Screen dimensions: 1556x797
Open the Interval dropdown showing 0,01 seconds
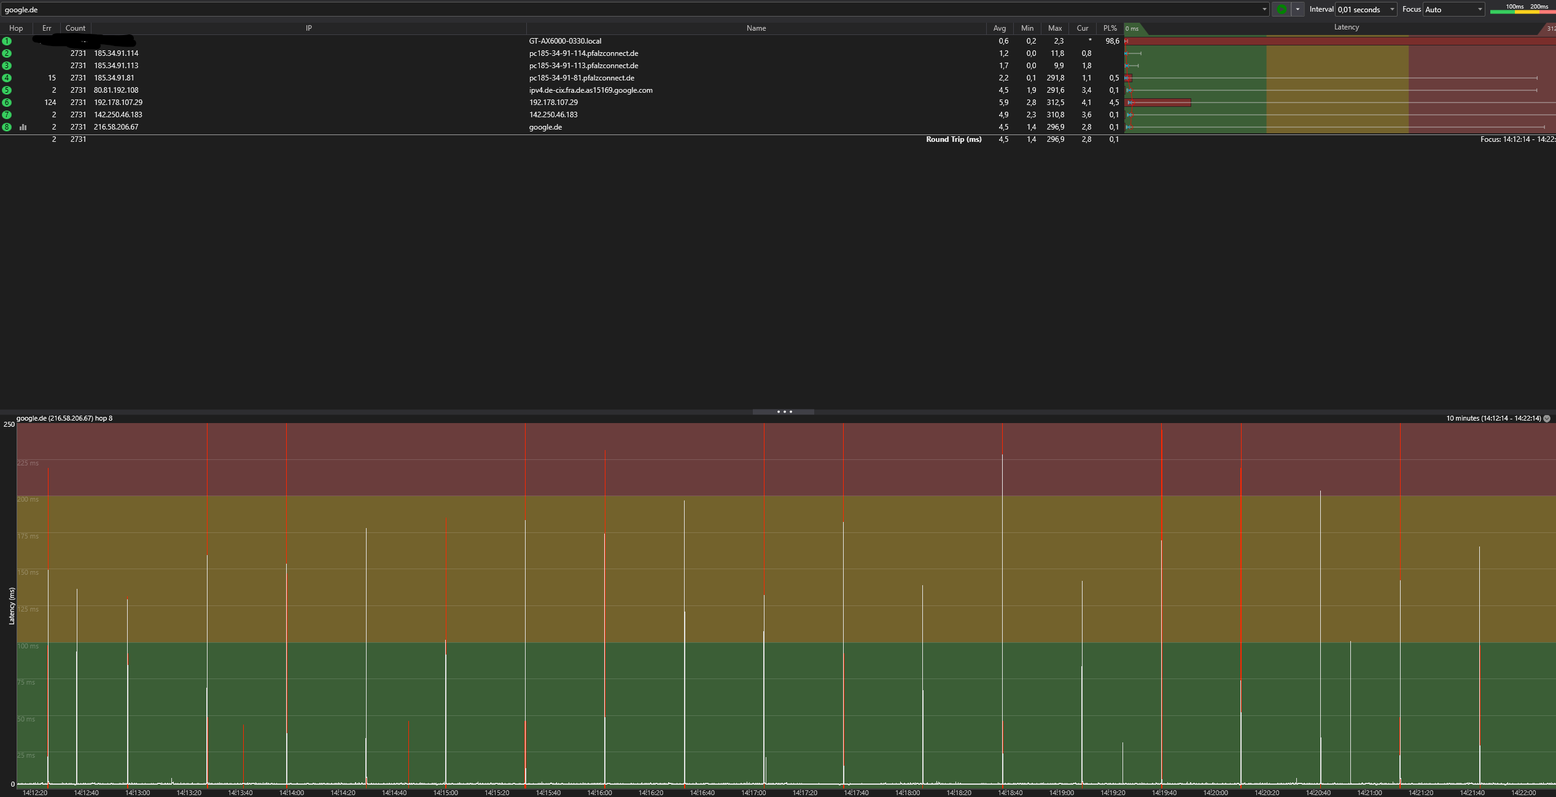point(1366,9)
